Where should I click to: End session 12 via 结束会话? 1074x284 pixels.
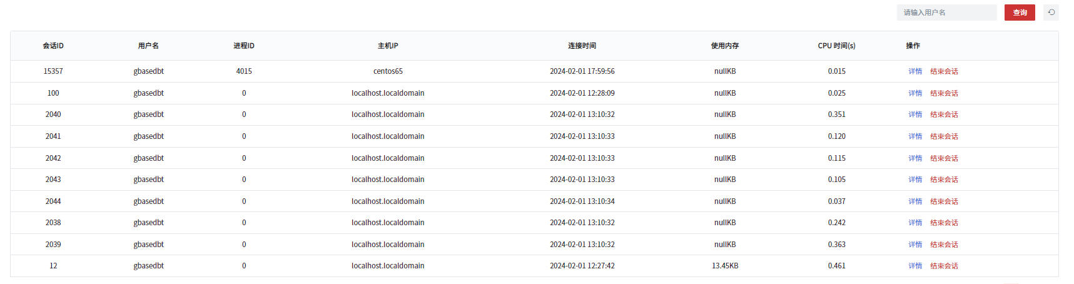(944, 266)
